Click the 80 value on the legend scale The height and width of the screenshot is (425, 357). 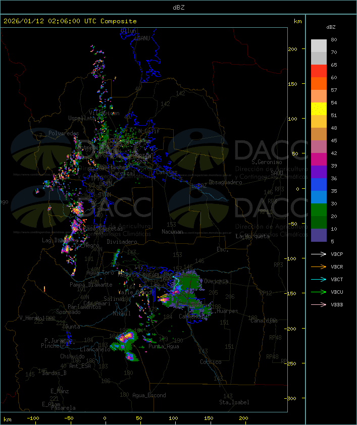334,39
